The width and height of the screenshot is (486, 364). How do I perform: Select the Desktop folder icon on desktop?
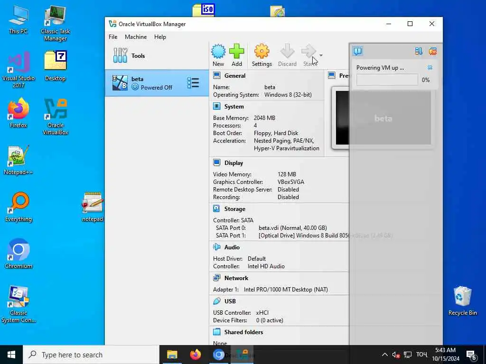(x=55, y=66)
